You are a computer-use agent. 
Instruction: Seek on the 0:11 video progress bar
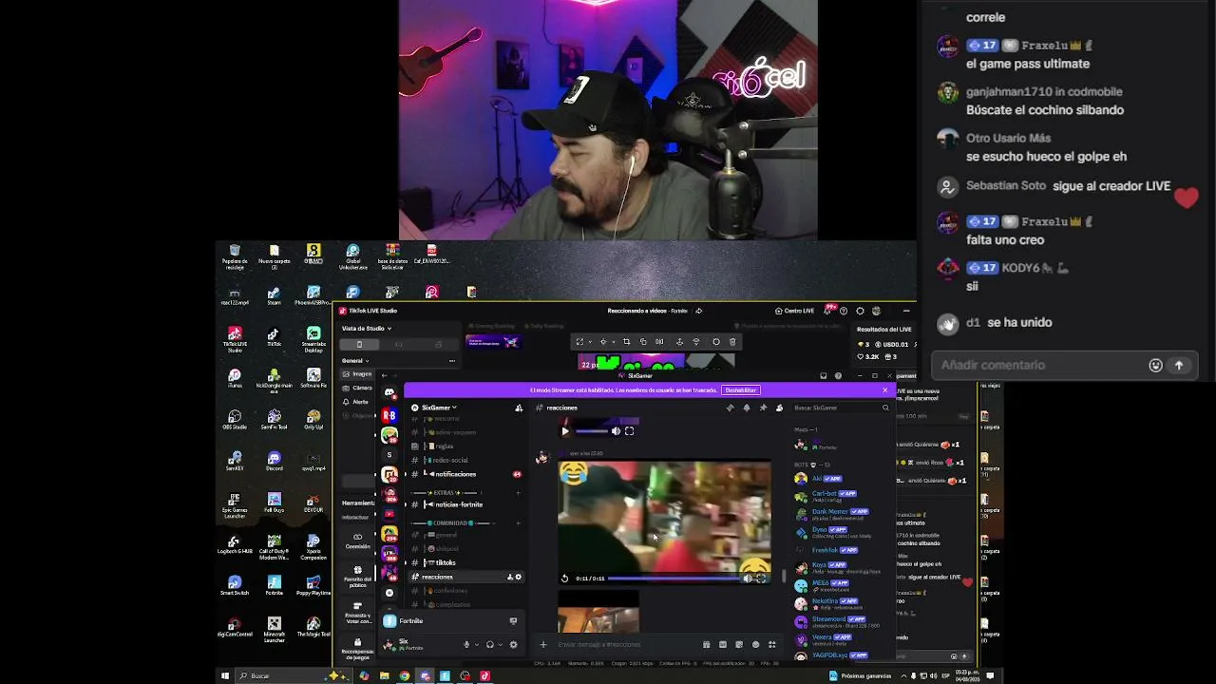673,579
